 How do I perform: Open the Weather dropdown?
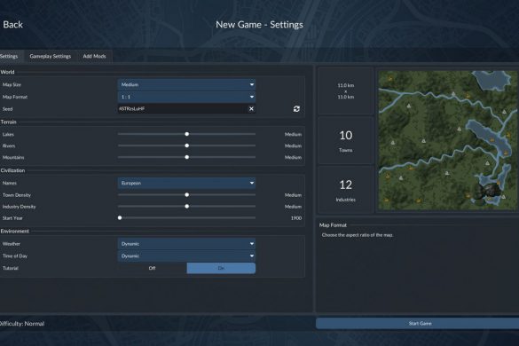point(186,244)
